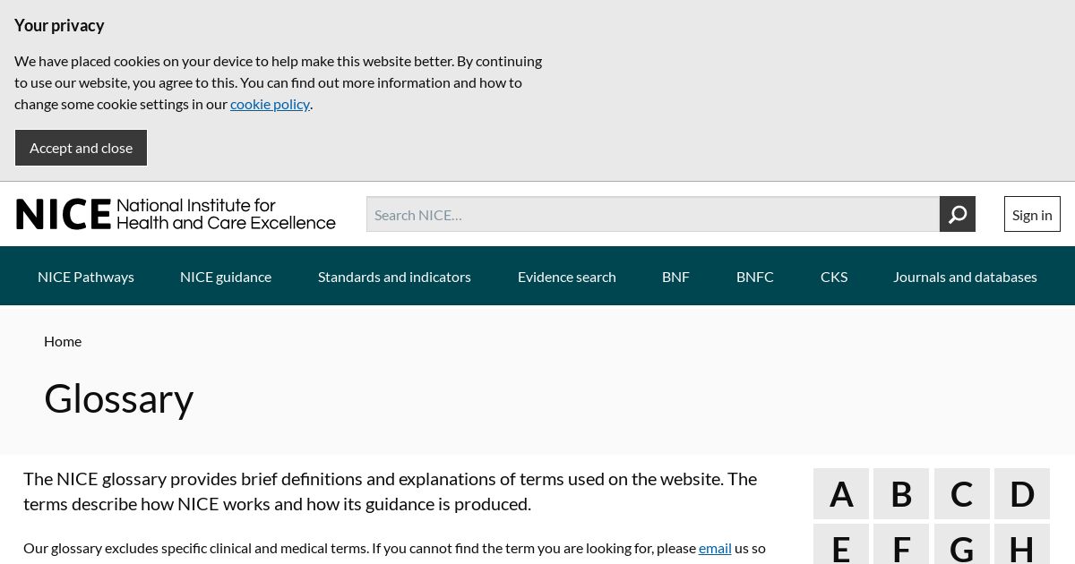Jump to glossary letter A

pyautogui.click(x=841, y=493)
